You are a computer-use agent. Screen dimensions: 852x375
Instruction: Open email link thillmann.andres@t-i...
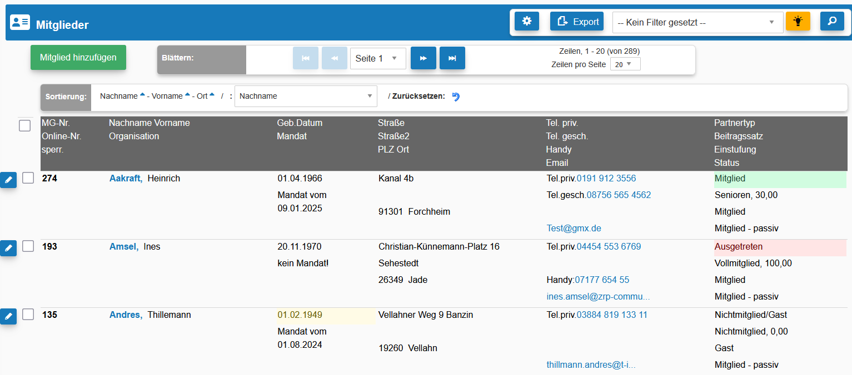[591, 364]
